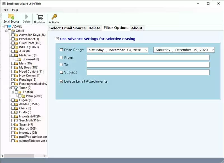Enable the Subject filter checkbox

[61, 72]
